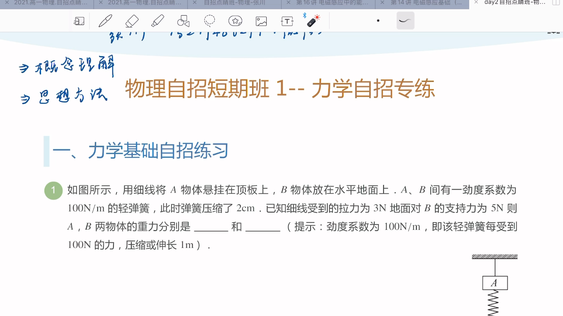Select the Shapes tool

[183, 21]
